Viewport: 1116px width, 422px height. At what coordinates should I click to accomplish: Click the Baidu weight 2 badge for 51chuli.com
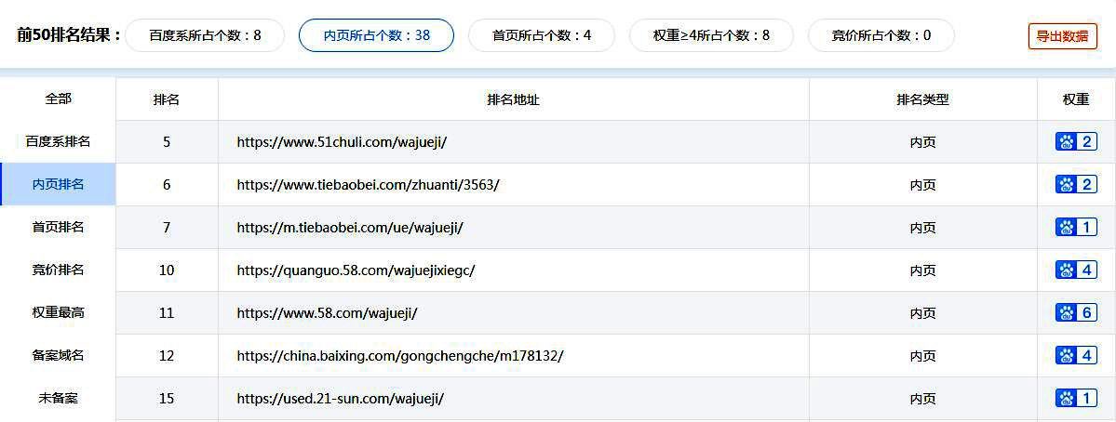tap(1076, 141)
